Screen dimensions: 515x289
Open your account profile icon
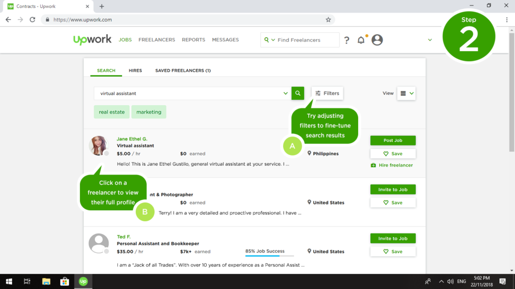[x=377, y=40]
